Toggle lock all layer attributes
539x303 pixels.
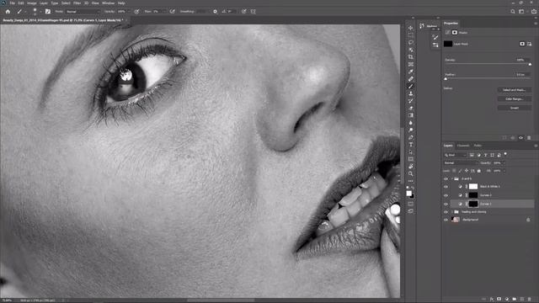[x=479, y=171]
